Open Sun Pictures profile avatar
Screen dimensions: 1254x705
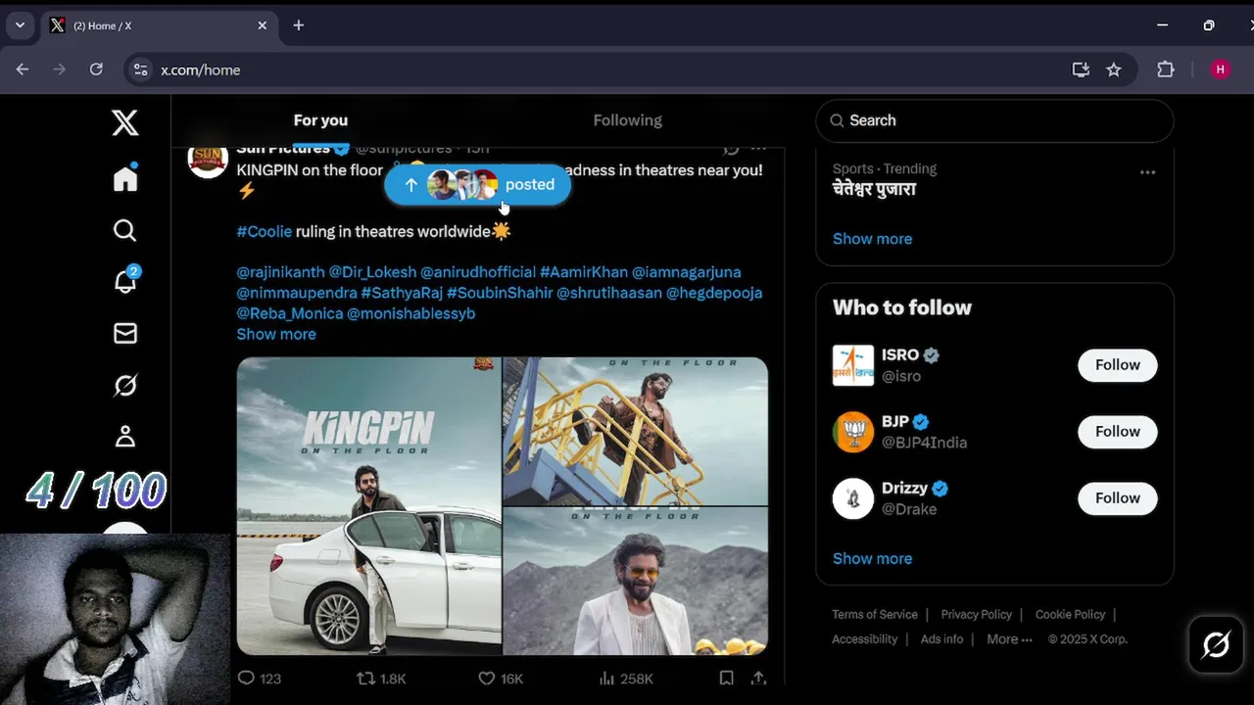coord(208,159)
